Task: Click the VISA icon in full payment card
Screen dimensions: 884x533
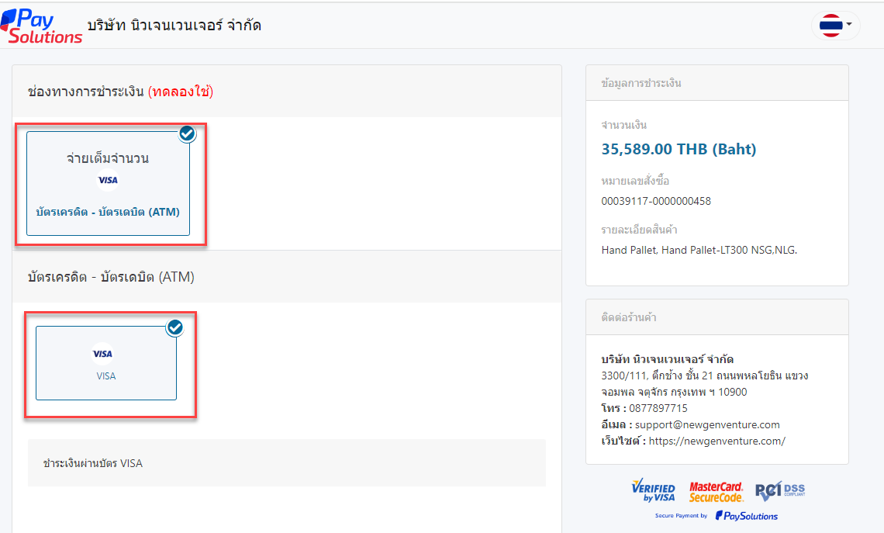Action: click(x=108, y=181)
